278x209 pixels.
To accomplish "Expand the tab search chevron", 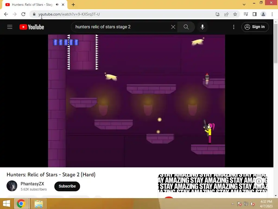I will click(x=244, y=5).
